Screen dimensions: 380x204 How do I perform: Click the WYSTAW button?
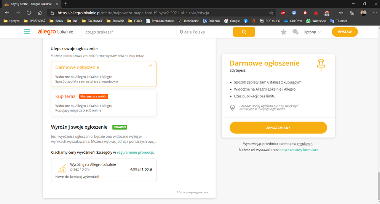point(345,32)
